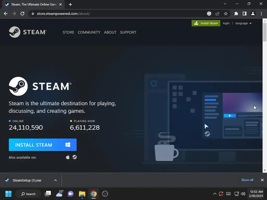
Task: Open File Explorer from the taskbar
Action: [x=82, y=194]
